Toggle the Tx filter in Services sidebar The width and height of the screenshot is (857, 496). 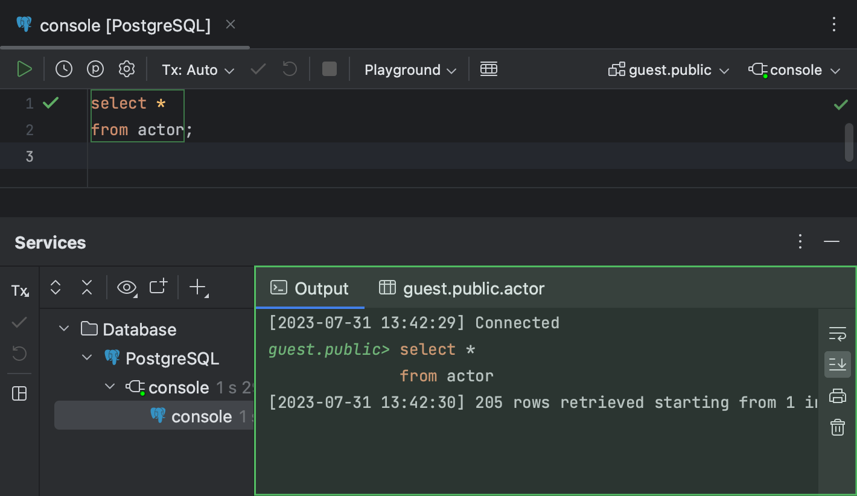[19, 290]
